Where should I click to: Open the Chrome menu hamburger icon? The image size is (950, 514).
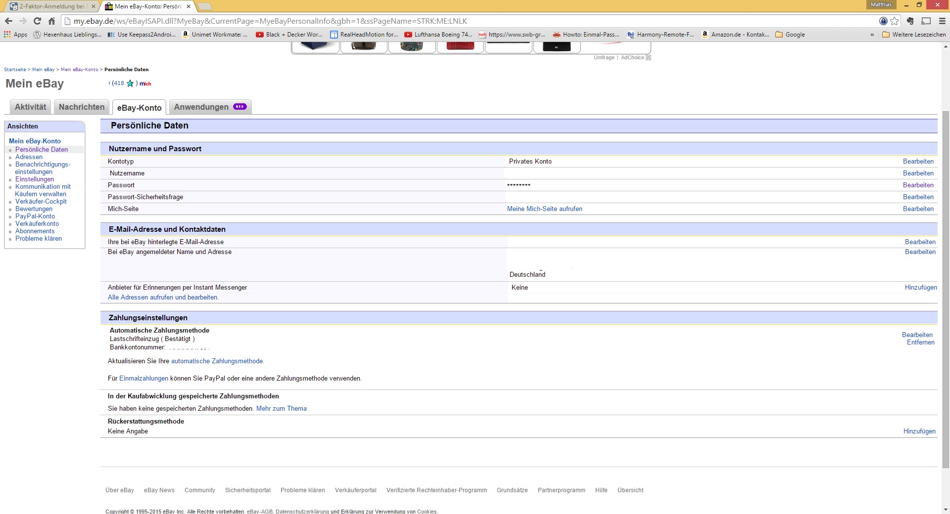pos(942,21)
